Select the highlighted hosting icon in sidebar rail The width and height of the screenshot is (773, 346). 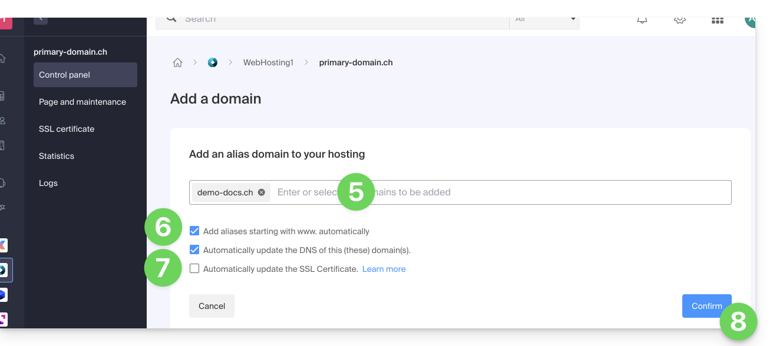coord(4,270)
